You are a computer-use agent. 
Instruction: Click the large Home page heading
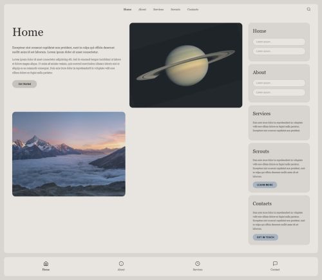28,32
